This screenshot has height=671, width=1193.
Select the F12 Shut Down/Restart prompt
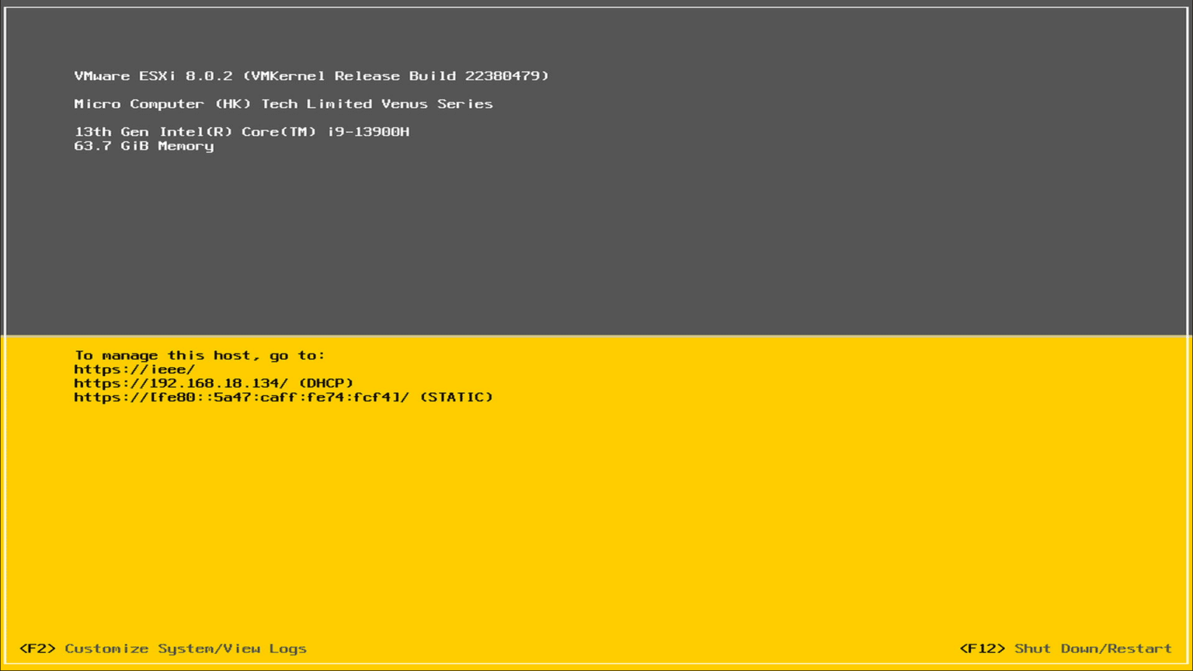[1066, 648]
